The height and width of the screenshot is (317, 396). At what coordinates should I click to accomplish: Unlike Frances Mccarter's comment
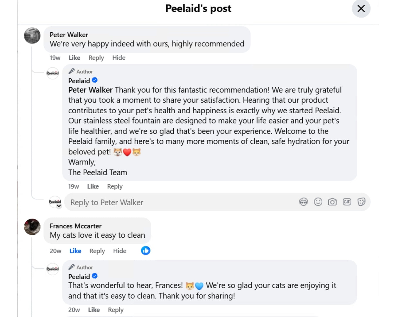75,251
